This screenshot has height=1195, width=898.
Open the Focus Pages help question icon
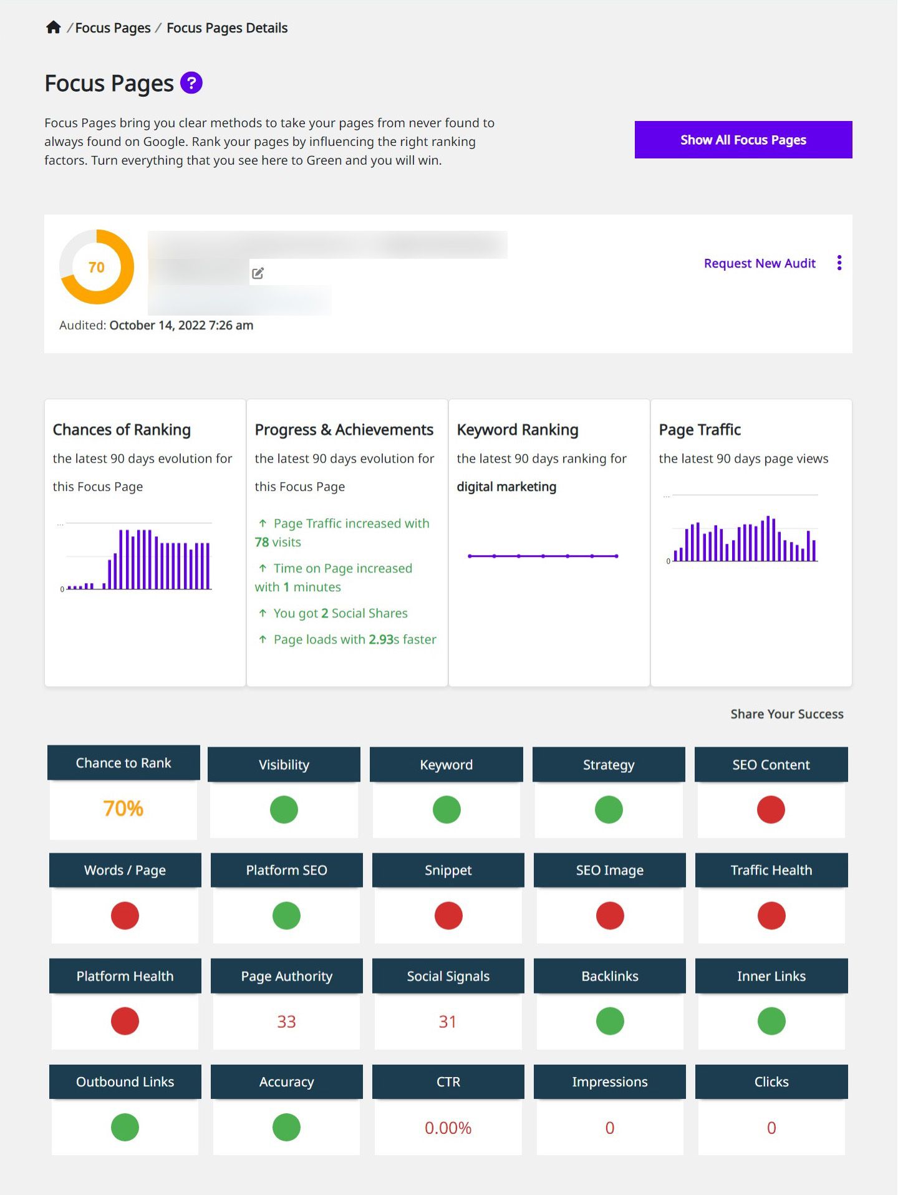pos(191,83)
